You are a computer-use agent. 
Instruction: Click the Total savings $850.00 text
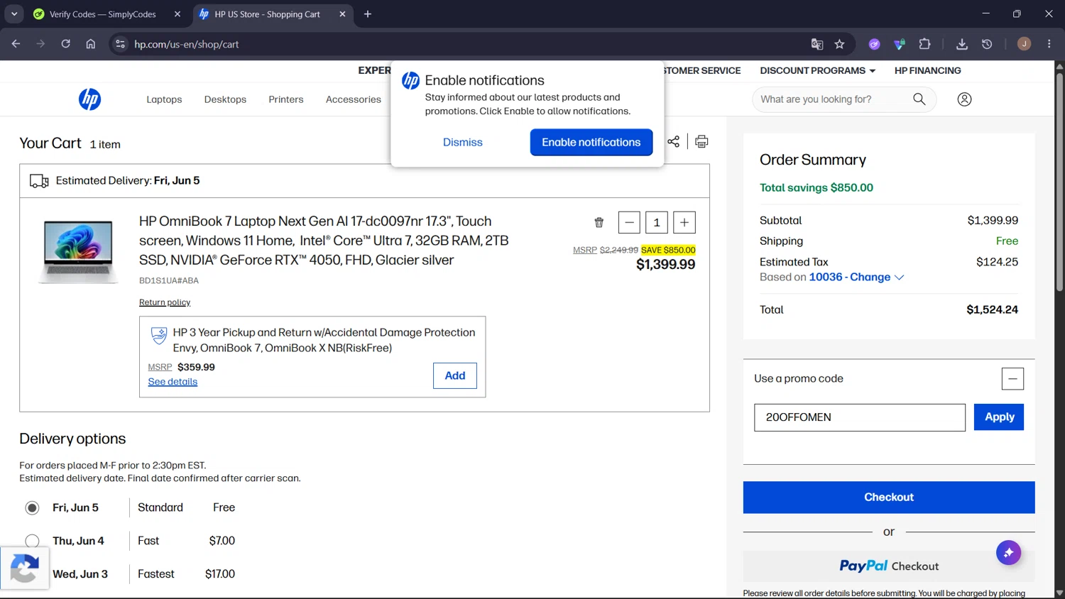(816, 188)
